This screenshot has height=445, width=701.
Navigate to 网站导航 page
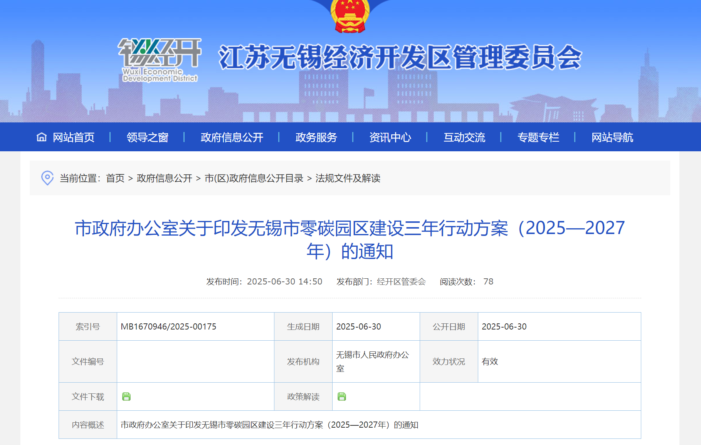tap(612, 137)
